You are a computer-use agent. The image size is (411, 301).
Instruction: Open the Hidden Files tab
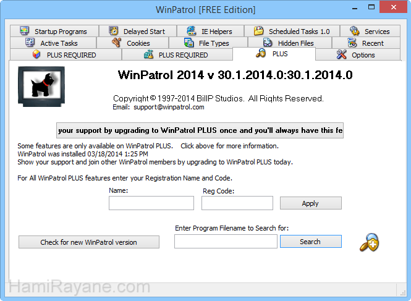click(x=290, y=43)
